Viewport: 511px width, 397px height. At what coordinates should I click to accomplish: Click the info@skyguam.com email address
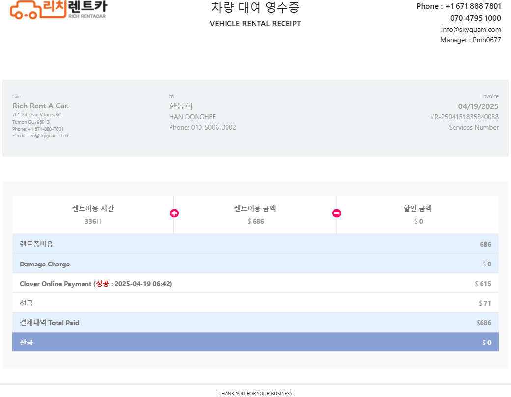(x=471, y=29)
